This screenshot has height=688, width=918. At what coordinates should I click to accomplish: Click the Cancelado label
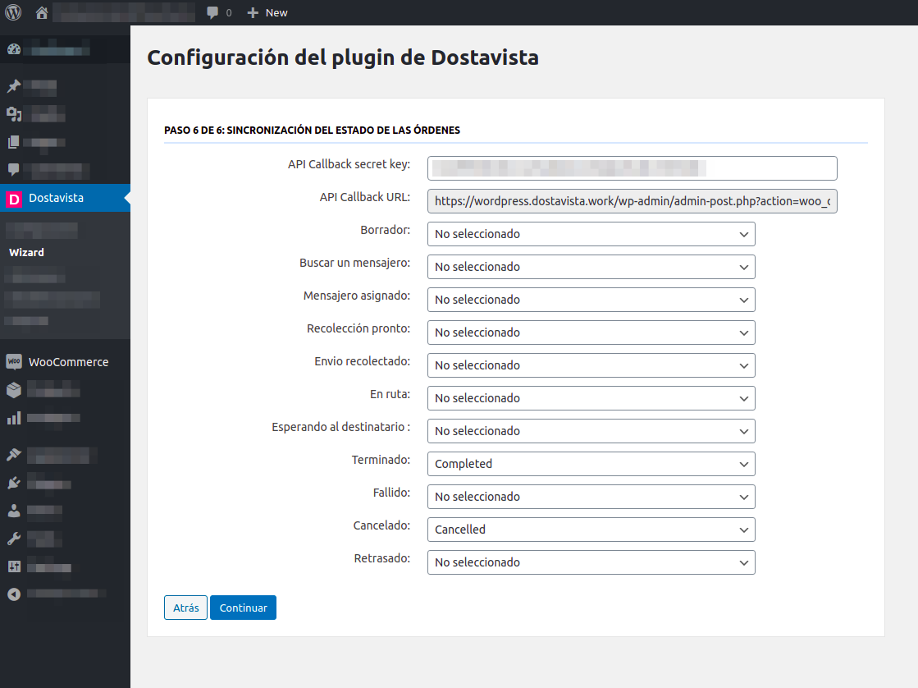[381, 525]
